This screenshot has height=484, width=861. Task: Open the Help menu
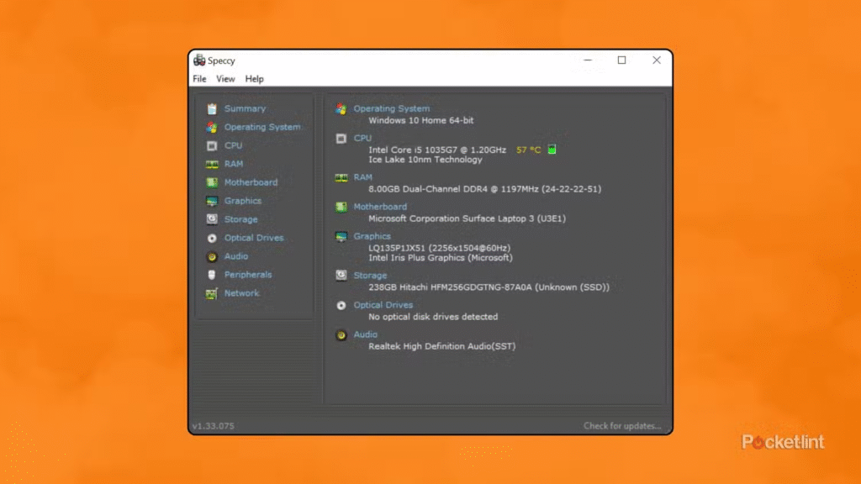point(254,79)
